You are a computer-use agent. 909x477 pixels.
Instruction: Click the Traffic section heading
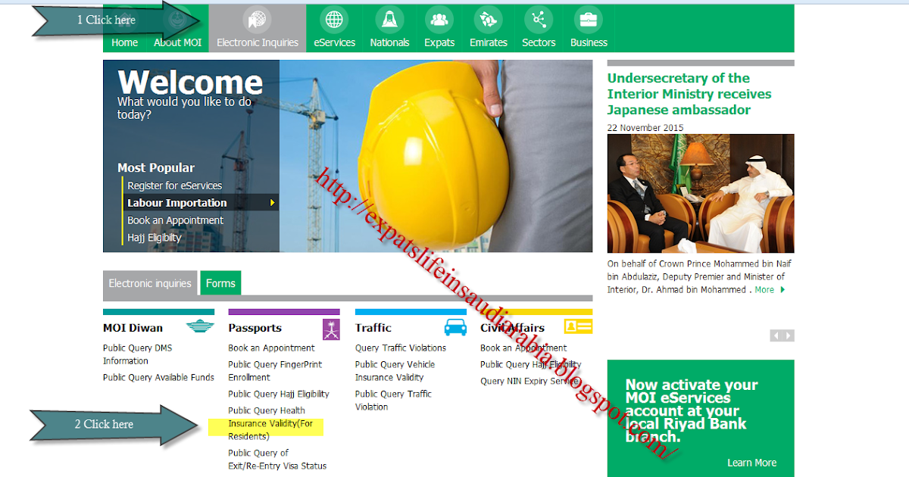click(373, 328)
